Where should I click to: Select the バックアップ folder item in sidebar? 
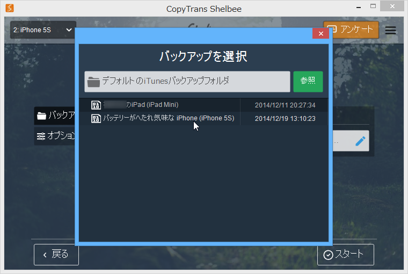(x=55, y=116)
